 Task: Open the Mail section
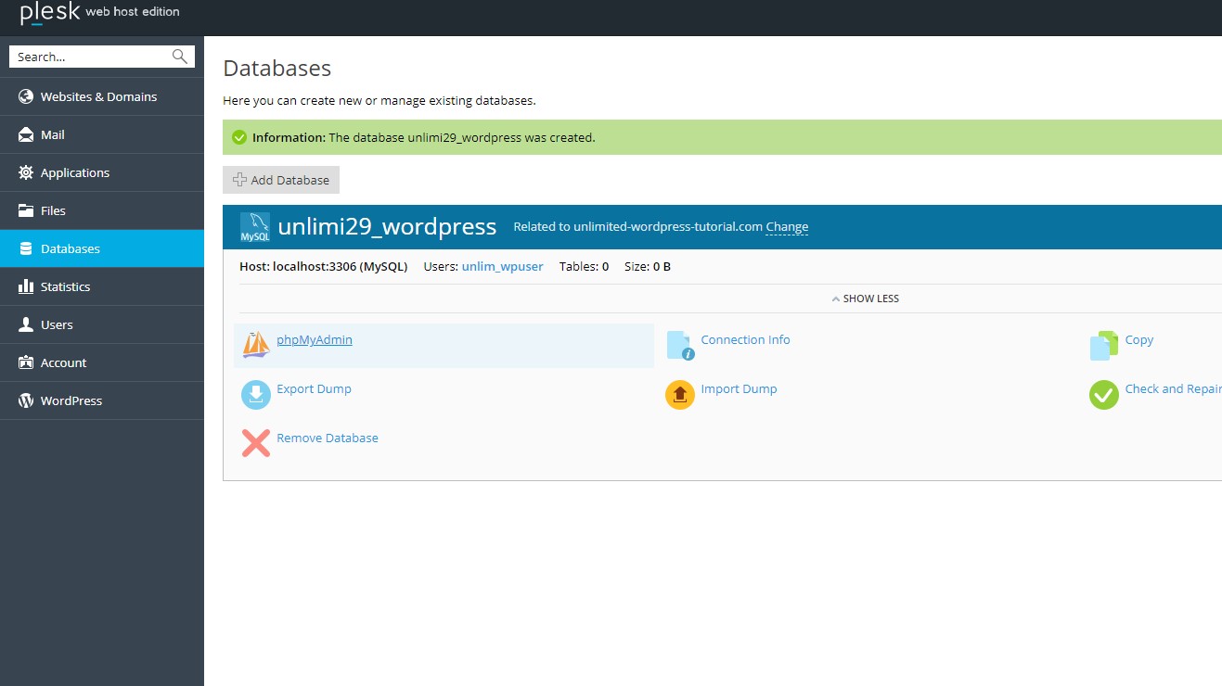click(53, 133)
